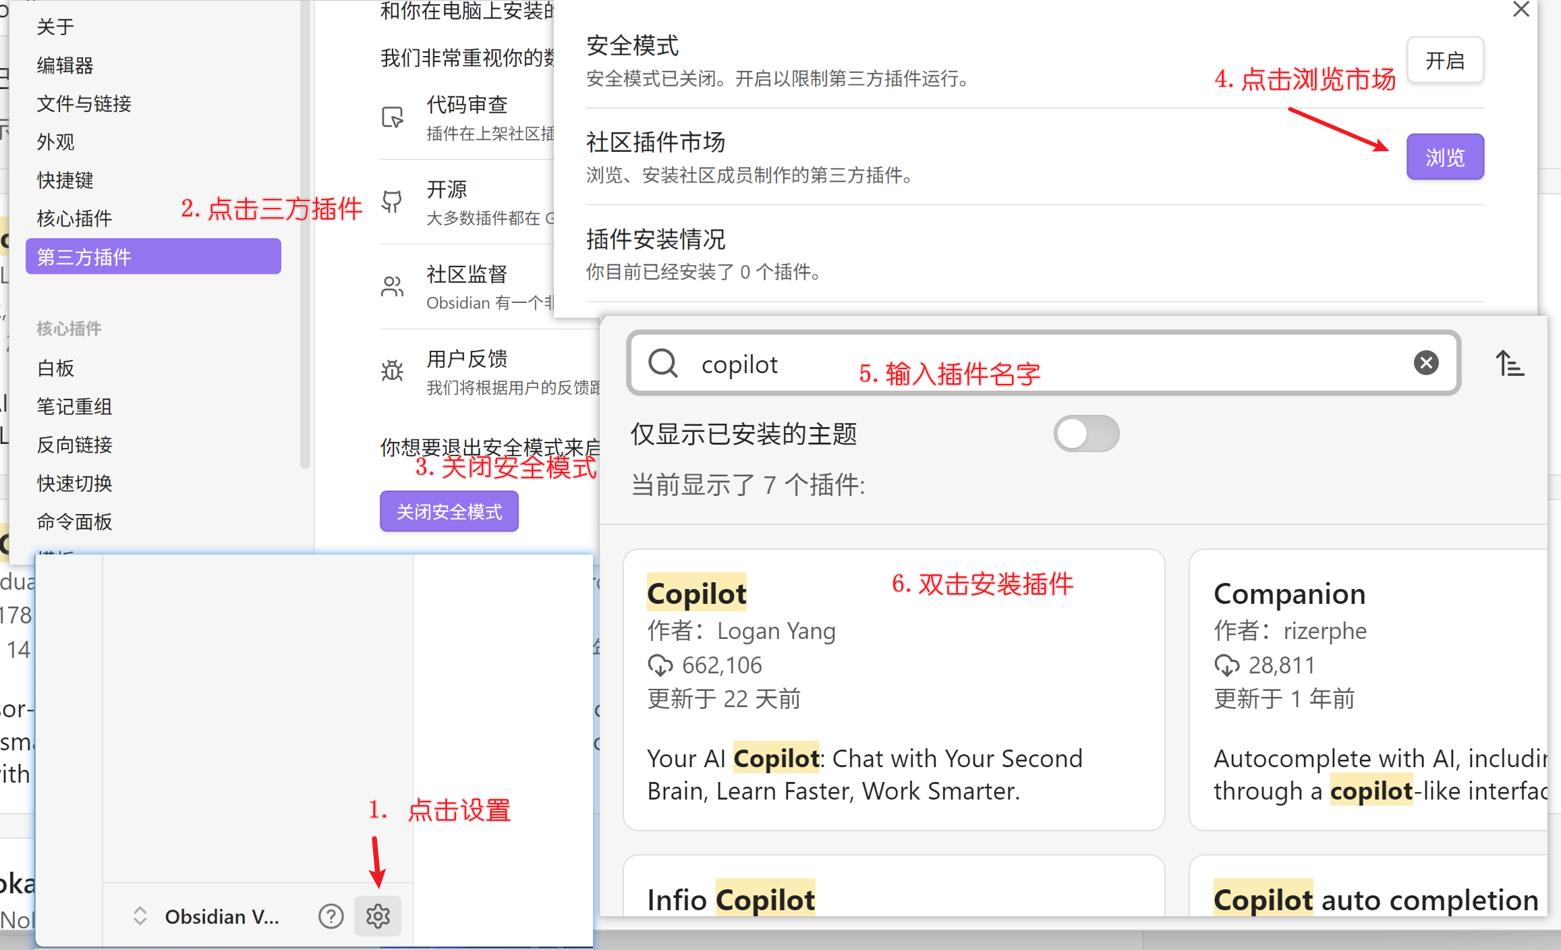Click the help question mark icon
The image size is (1561, 950).
(331, 916)
